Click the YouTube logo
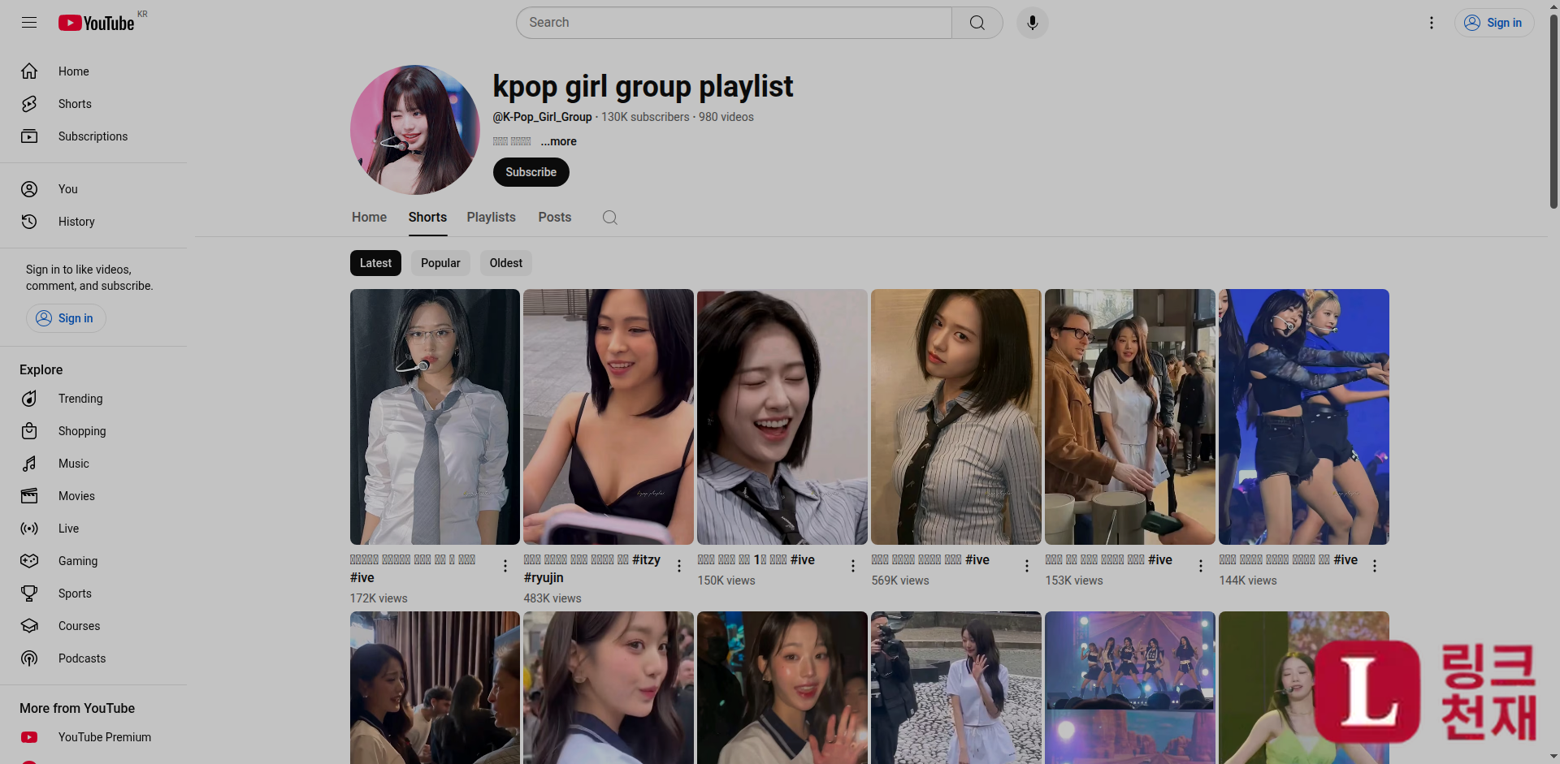 click(96, 23)
